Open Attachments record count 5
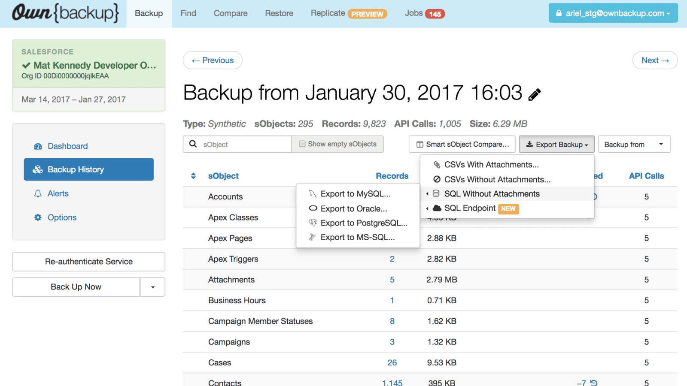Viewport: 687px width, 386px height. click(392, 280)
